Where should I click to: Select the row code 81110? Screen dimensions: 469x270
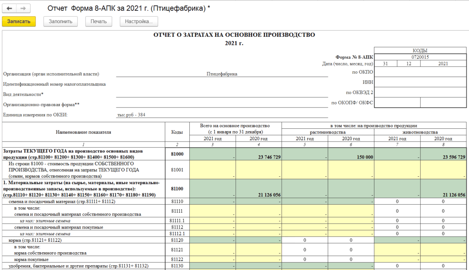(177, 202)
